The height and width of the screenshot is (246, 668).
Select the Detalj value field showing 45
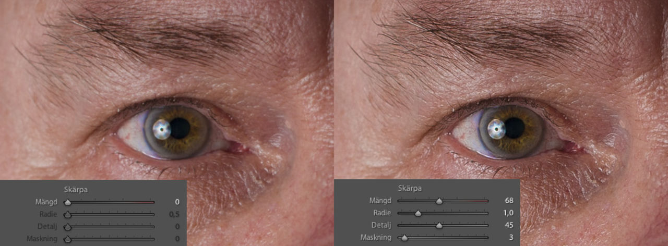coord(509,225)
